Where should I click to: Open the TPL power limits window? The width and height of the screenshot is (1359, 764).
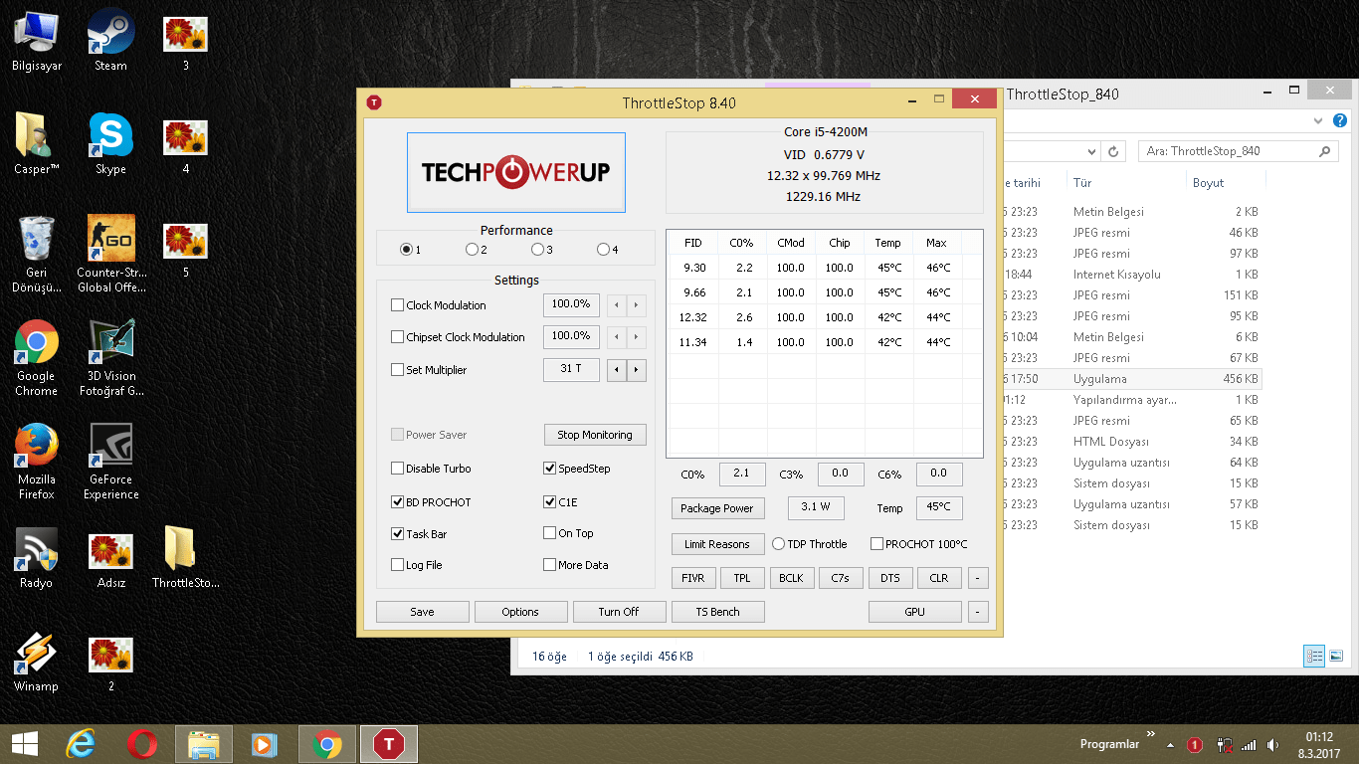pyautogui.click(x=742, y=578)
